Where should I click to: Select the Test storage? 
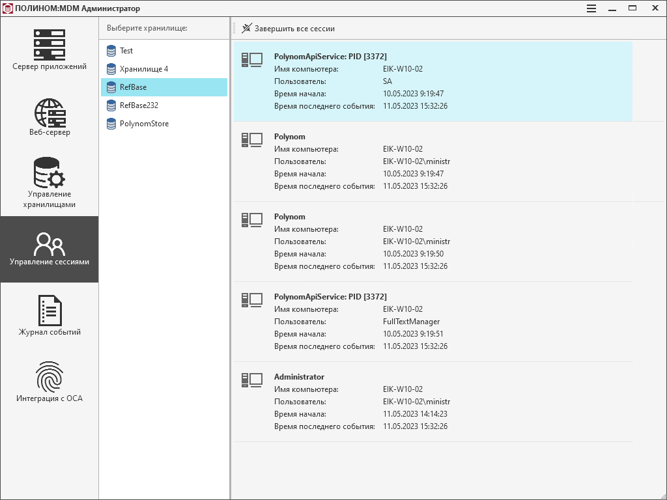[126, 51]
